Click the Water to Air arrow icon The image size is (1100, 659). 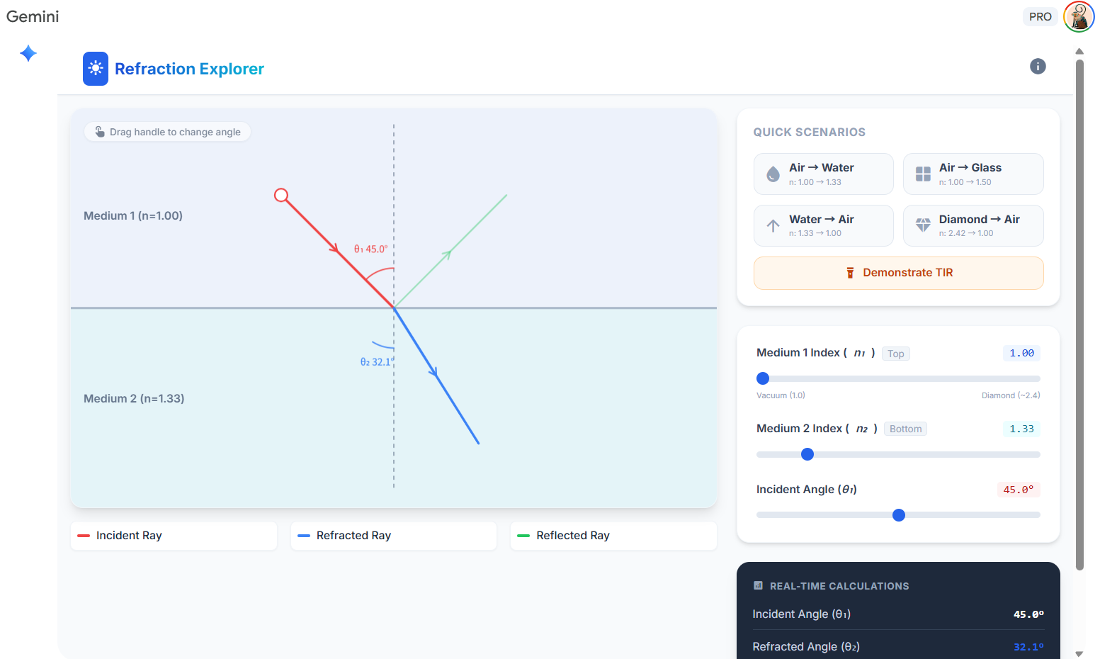click(773, 225)
